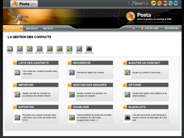
Task: Switch to the Mes Envois tab
Action: tap(32, 29)
